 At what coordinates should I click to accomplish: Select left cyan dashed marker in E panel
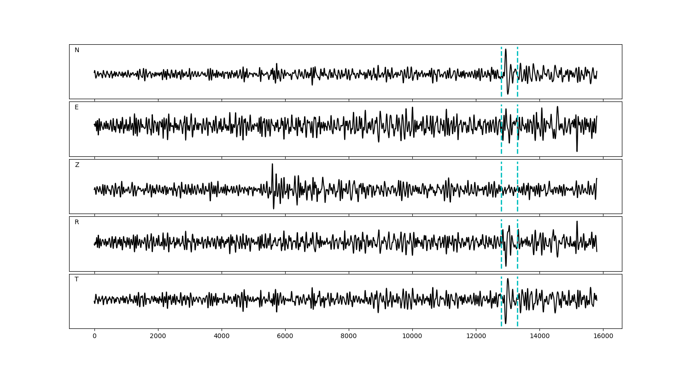pyautogui.click(x=501, y=138)
